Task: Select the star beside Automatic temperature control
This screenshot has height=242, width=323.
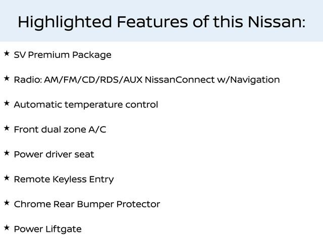Action: tap(6, 103)
